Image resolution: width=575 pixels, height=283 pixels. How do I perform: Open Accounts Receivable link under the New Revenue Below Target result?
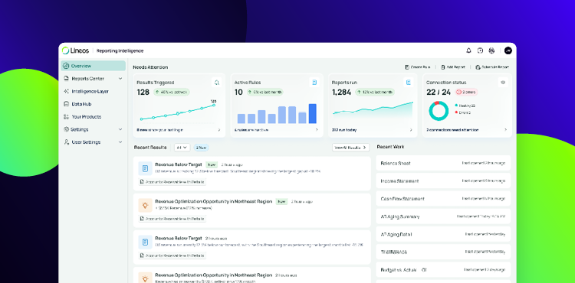click(172, 182)
